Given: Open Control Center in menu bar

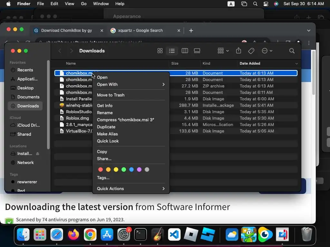Looking at the screenshot, I should click(x=266, y=4).
